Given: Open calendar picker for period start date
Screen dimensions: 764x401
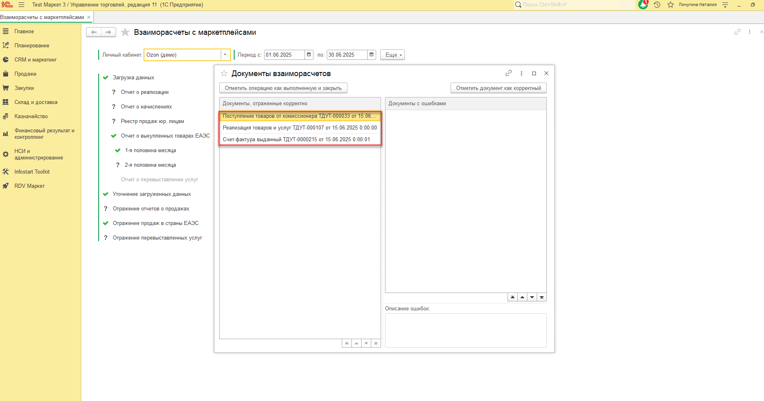Looking at the screenshot, I should [x=309, y=55].
